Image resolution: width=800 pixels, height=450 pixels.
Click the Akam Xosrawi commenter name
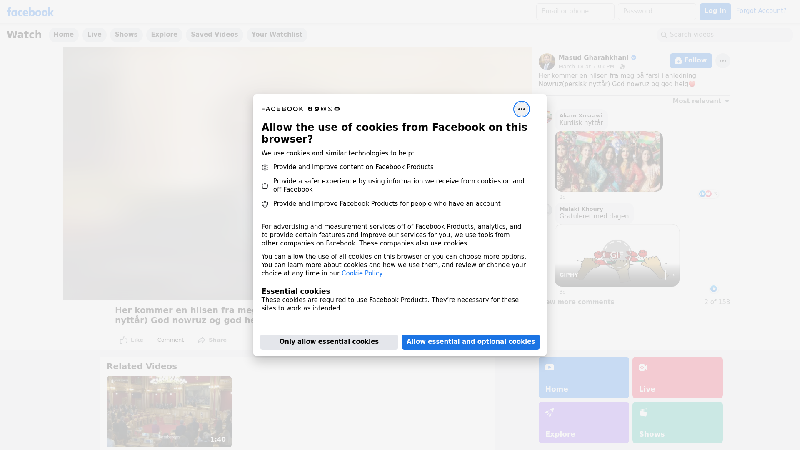581,116
